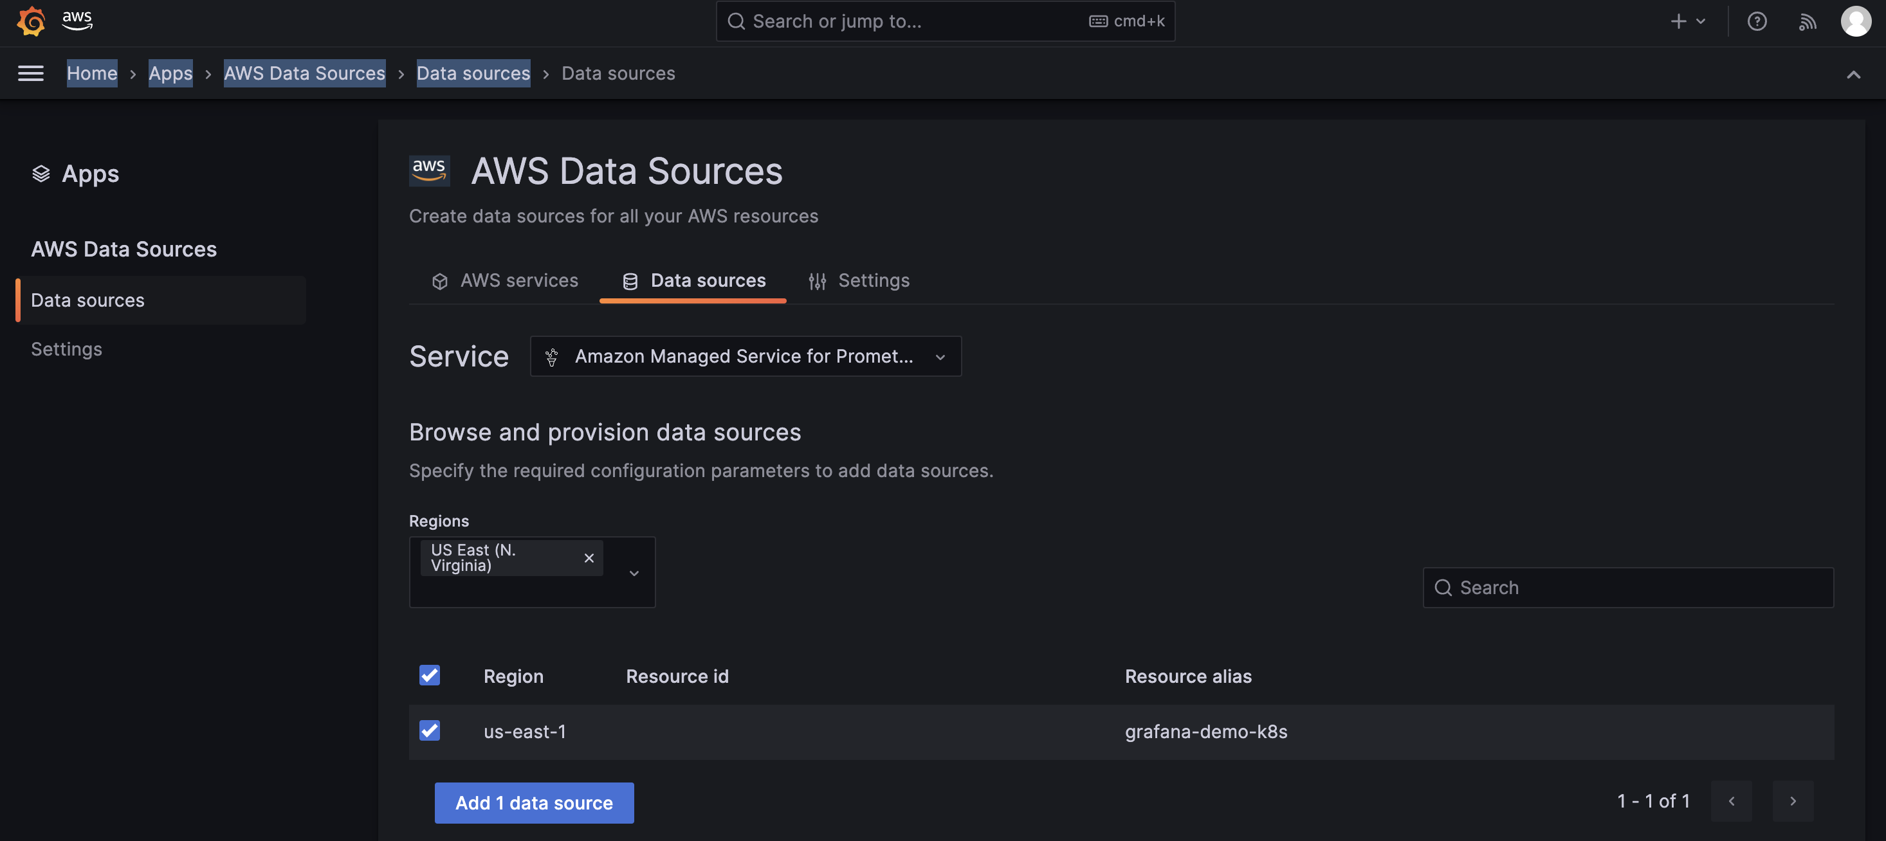Screen dimensions: 1886x841
Task: Click the AWS logo beside page title
Action: pos(429,170)
